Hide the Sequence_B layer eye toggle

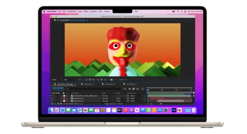coord(52,101)
